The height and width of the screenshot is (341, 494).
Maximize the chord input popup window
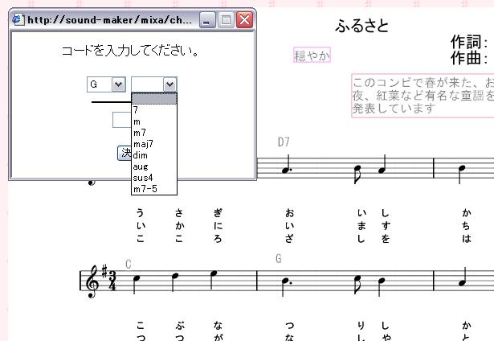(x=226, y=20)
